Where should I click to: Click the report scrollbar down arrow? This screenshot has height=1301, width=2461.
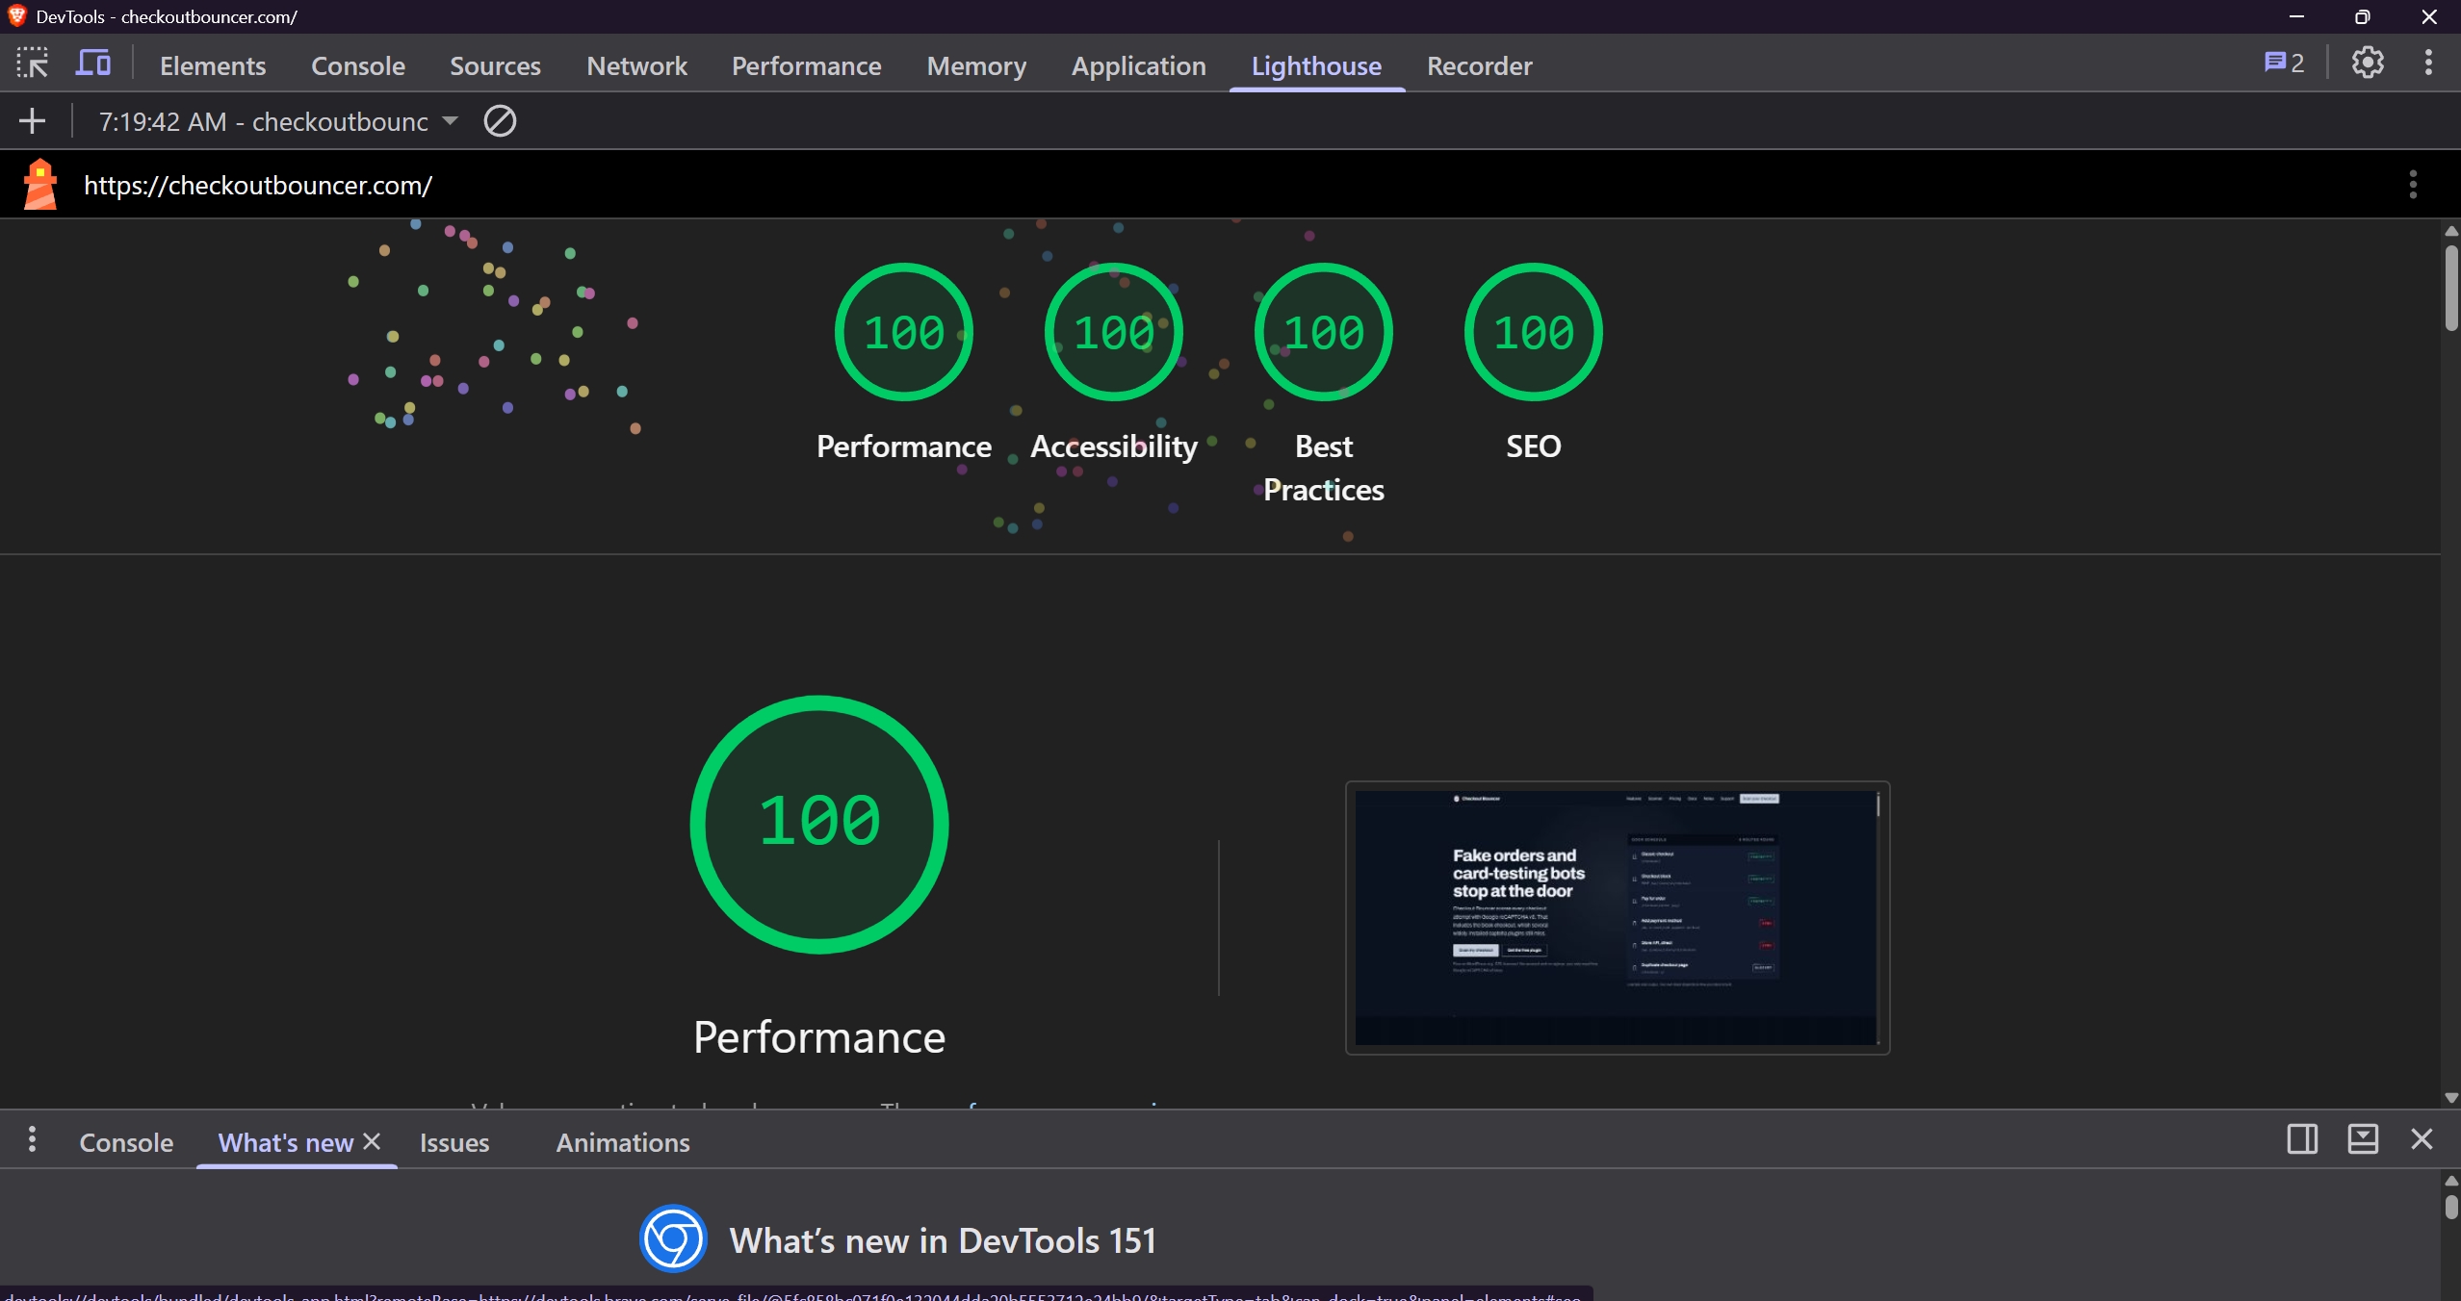tap(2451, 1097)
